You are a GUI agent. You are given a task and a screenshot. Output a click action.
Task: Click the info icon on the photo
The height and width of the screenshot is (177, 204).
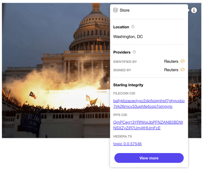pyautogui.click(x=194, y=10)
